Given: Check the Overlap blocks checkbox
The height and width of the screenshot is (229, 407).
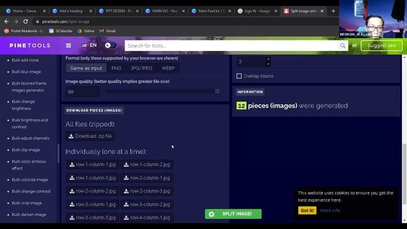Looking at the screenshot, I should click(x=239, y=76).
